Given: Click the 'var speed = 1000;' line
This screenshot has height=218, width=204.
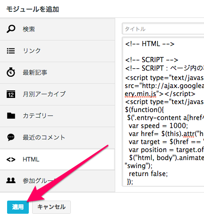Looking at the screenshot, I should pyautogui.click(x=158, y=126).
